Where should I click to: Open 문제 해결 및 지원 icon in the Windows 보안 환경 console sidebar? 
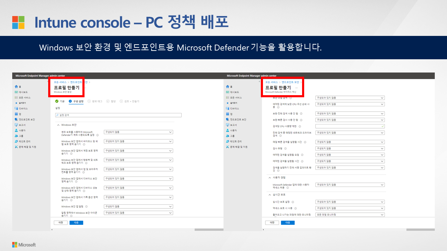tap(16, 147)
